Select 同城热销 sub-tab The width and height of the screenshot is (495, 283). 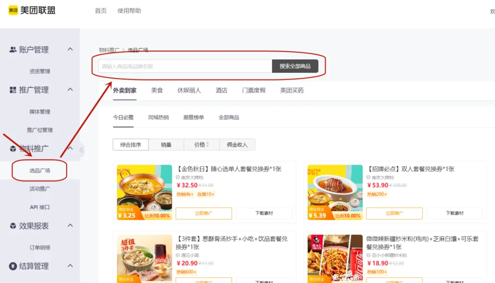(159, 117)
